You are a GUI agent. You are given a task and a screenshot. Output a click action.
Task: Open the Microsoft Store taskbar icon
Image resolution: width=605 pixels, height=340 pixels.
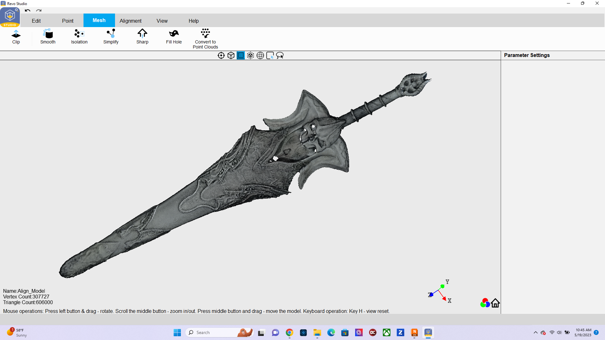click(345, 332)
